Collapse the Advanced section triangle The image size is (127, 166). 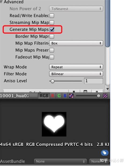pyautogui.click(x=1, y=2)
